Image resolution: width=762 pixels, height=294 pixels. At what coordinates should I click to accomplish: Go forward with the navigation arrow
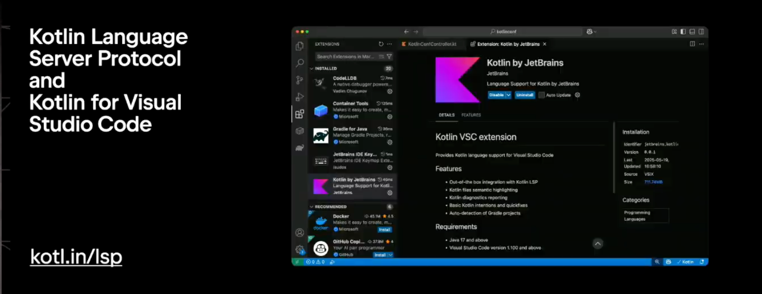click(x=416, y=31)
